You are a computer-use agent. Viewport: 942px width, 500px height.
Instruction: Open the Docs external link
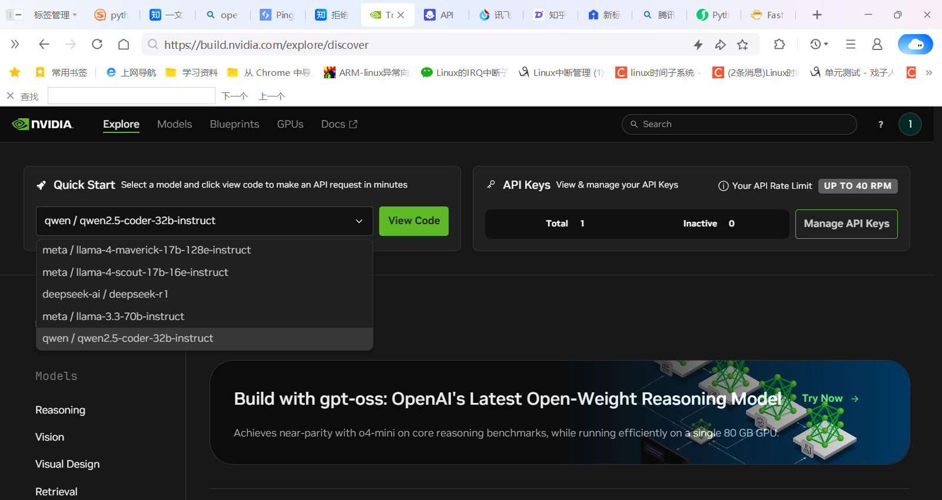click(x=339, y=124)
